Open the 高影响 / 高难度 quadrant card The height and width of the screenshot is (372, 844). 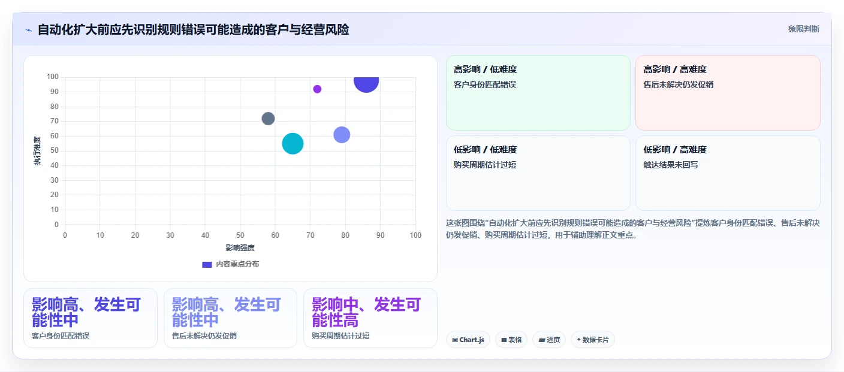(x=728, y=93)
